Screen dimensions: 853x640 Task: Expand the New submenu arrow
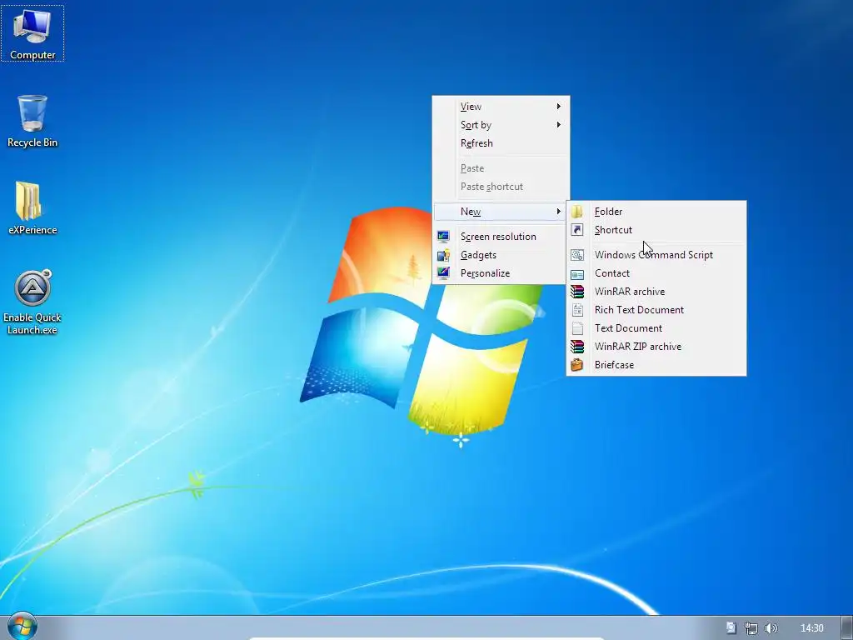click(x=559, y=211)
